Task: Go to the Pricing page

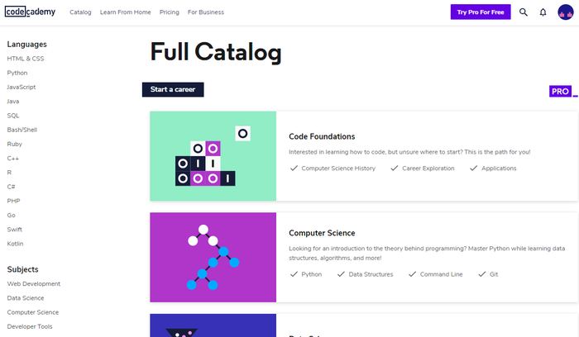Action: coord(169,12)
